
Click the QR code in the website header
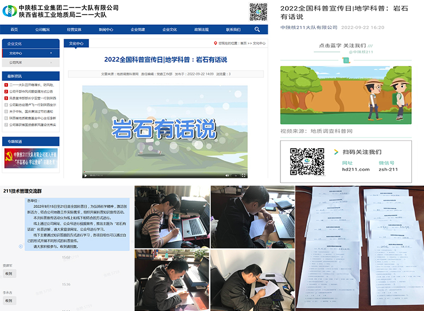pyautogui.click(x=258, y=11)
